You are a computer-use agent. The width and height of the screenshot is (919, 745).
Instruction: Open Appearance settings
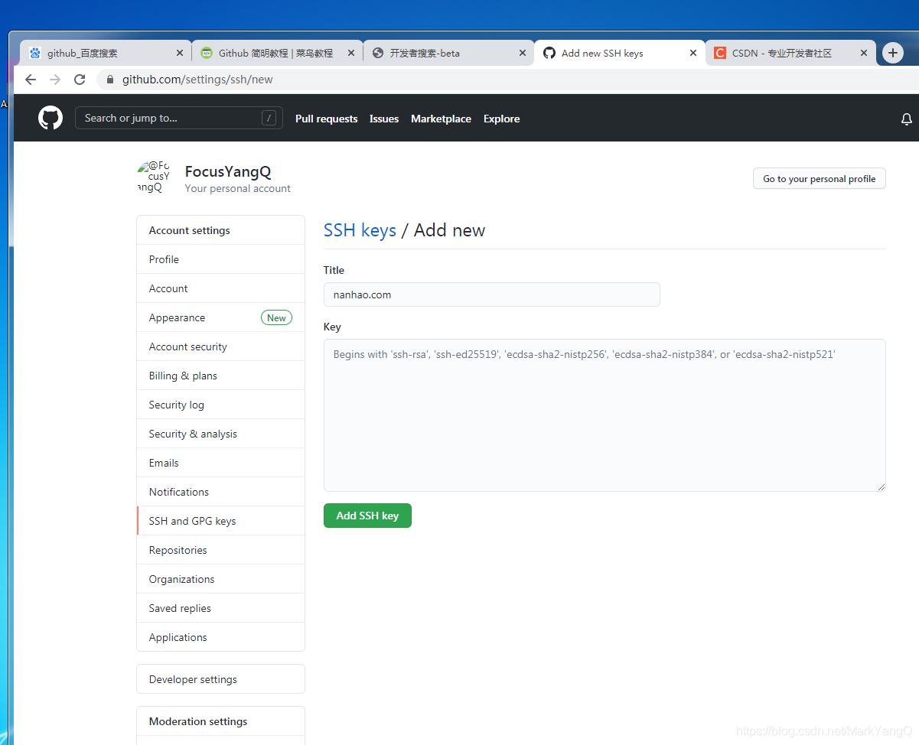(220, 317)
